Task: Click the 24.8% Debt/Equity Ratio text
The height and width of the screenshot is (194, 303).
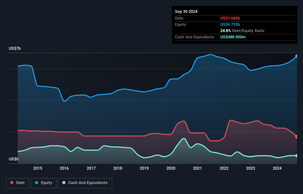Action: click(x=242, y=31)
